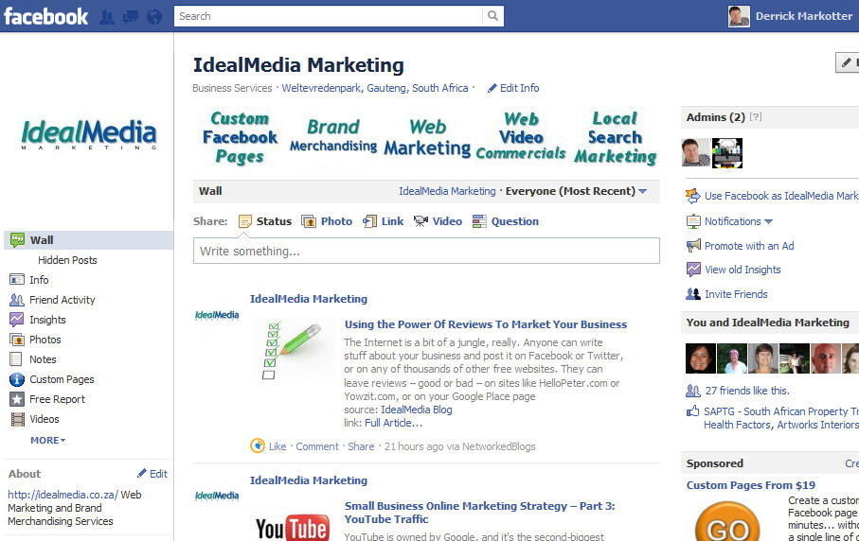Viewport: 859px width, 541px height.
Task: Like the Power Of Reviews post
Action: coord(277,446)
